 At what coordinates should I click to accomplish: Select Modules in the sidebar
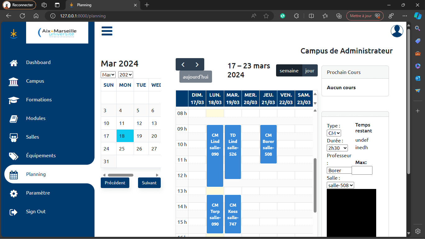coord(36,118)
